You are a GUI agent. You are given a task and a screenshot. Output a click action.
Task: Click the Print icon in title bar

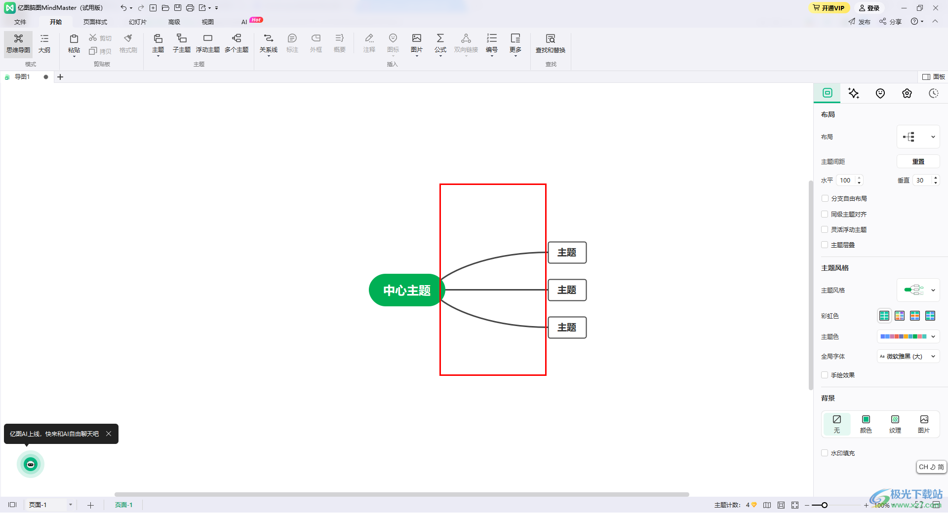[190, 8]
